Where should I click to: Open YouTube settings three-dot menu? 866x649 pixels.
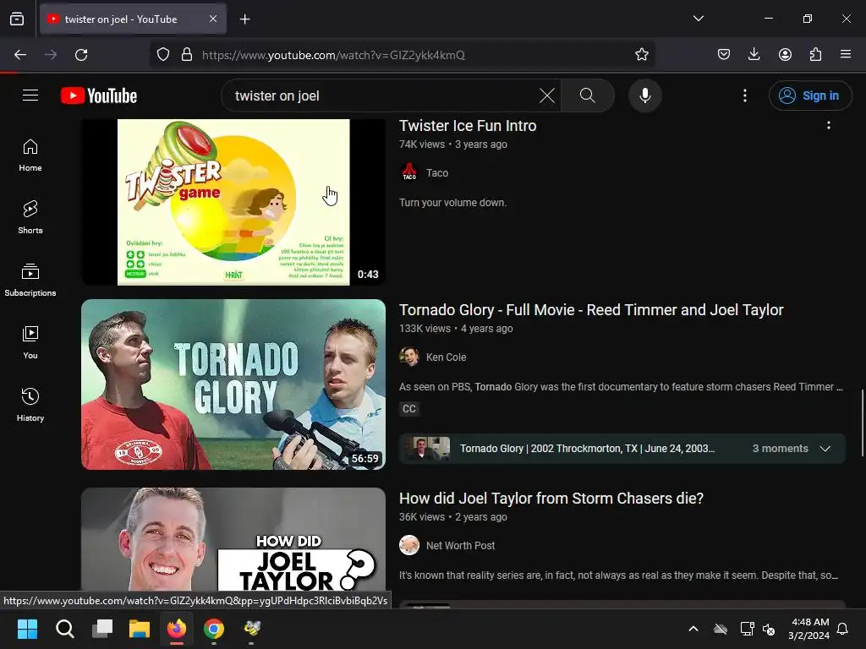(x=744, y=95)
